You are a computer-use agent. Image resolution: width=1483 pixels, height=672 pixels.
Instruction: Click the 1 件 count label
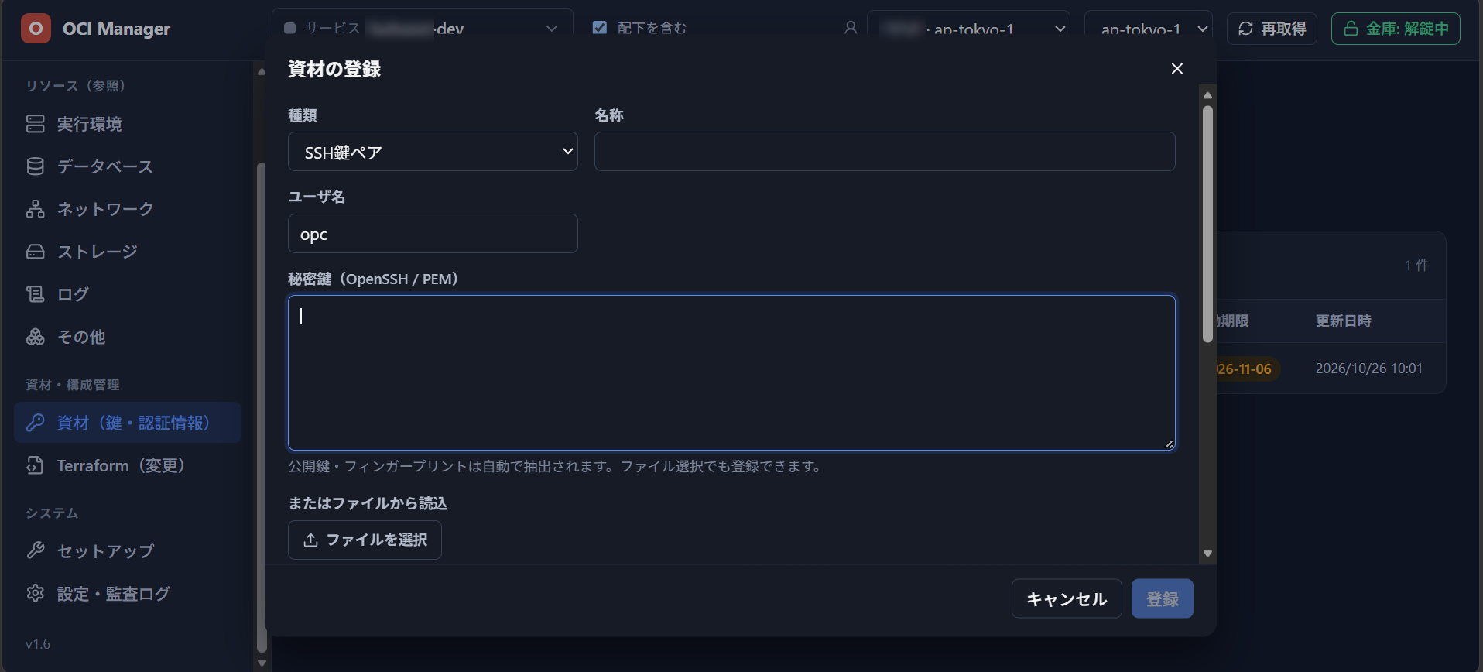point(1417,266)
